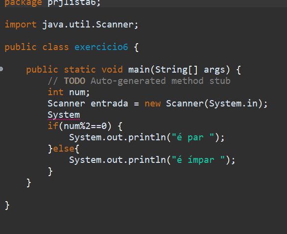The image size is (287, 234).
Task: Click println in the "é ímpar" statement
Action: click(147, 160)
